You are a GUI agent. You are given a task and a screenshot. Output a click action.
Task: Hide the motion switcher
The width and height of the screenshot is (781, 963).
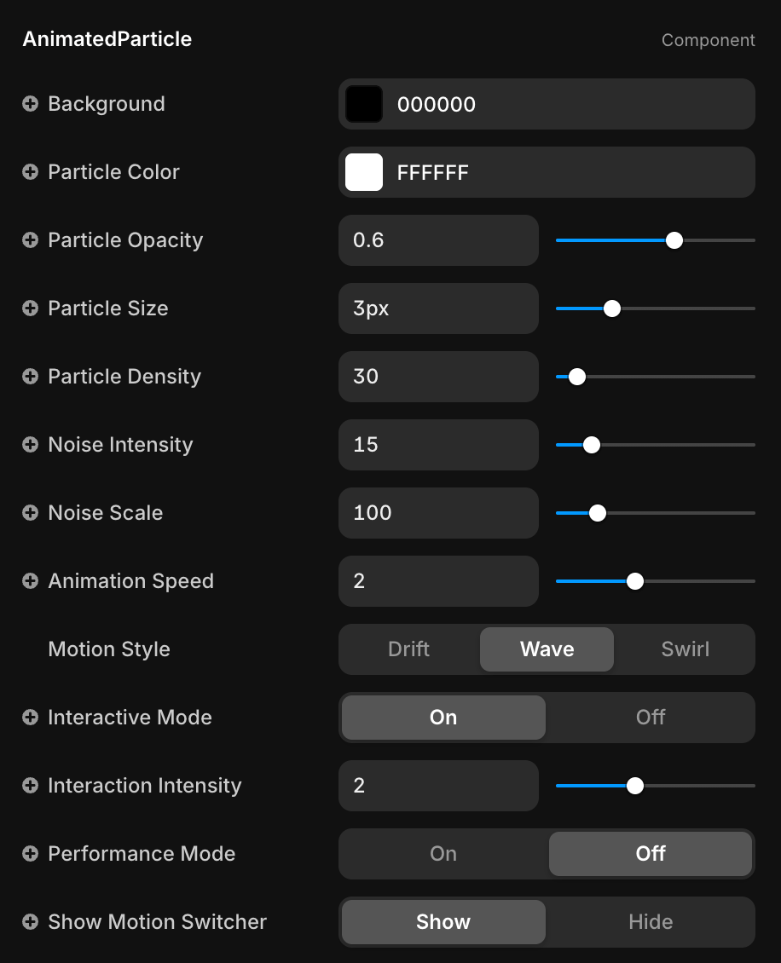pos(650,922)
